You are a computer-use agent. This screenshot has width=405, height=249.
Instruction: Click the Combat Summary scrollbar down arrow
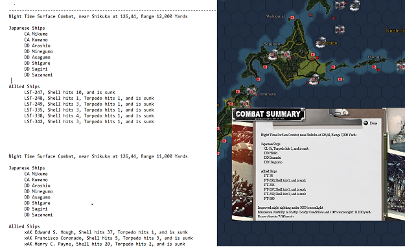coord(385,215)
